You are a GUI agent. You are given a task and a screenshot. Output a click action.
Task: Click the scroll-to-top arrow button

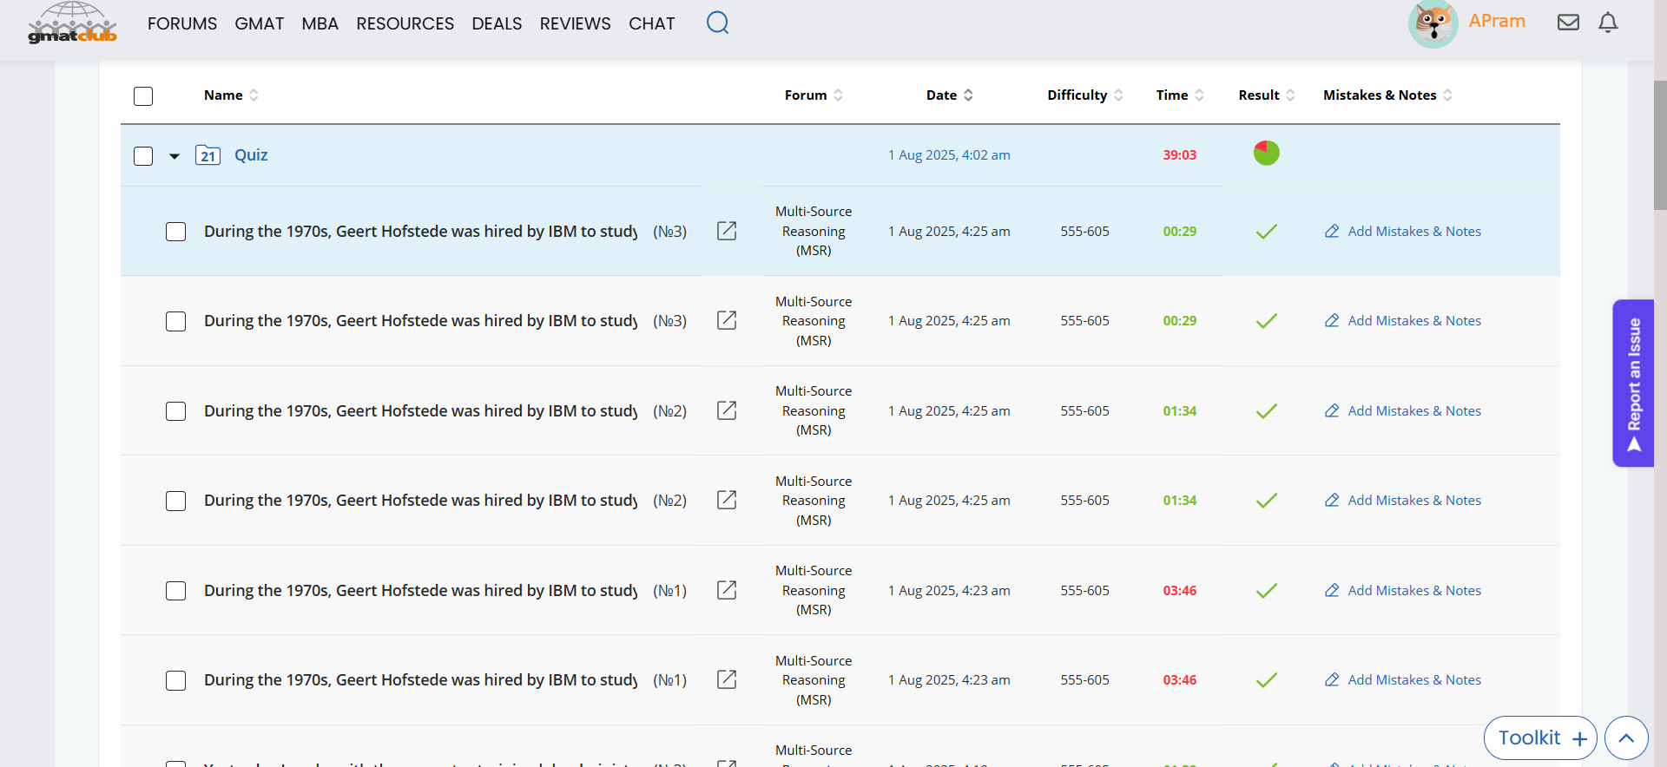click(x=1626, y=737)
